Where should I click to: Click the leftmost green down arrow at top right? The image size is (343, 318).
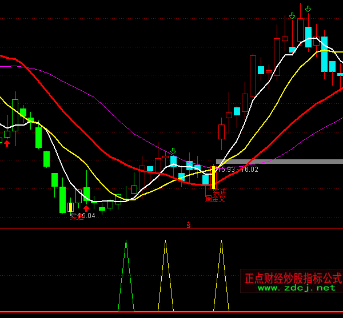click(x=292, y=15)
